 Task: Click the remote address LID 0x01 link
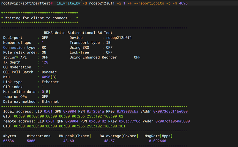50,121
